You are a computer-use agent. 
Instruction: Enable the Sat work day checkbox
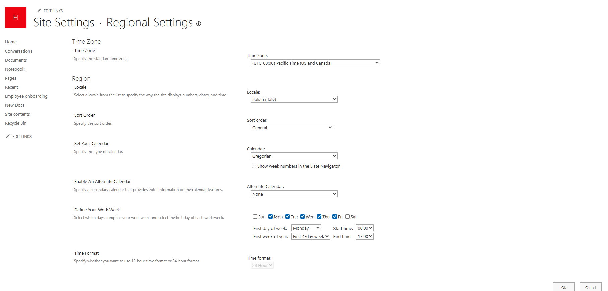pos(347,217)
